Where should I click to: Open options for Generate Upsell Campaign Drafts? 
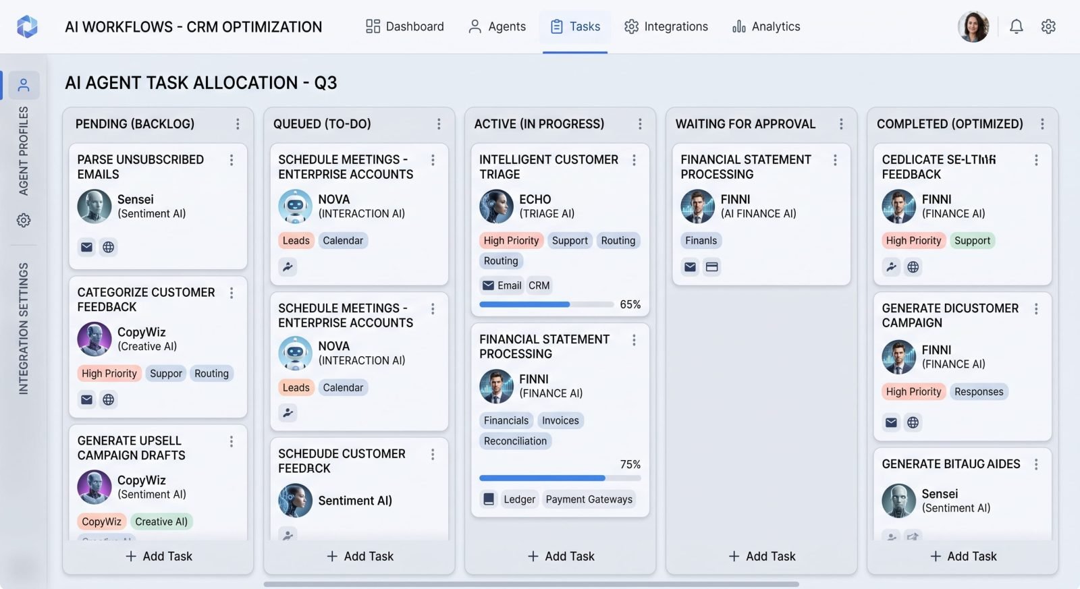pyautogui.click(x=232, y=441)
